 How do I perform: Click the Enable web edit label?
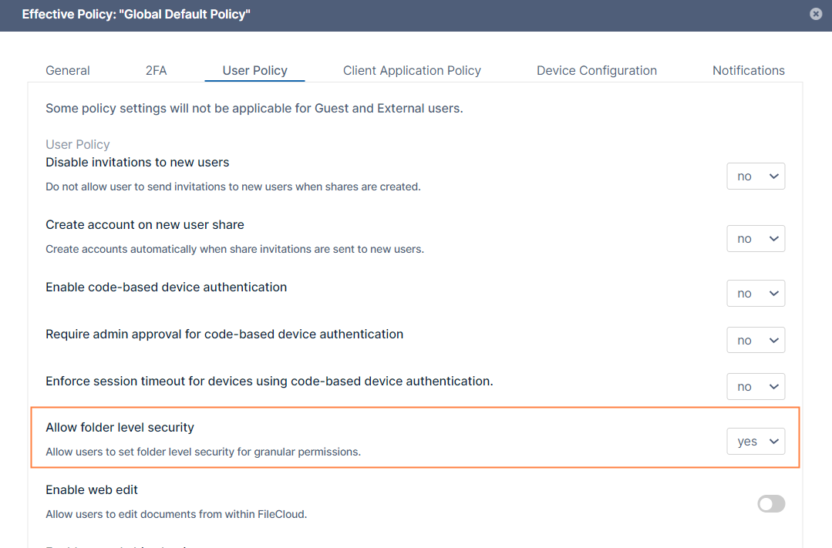coord(92,489)
